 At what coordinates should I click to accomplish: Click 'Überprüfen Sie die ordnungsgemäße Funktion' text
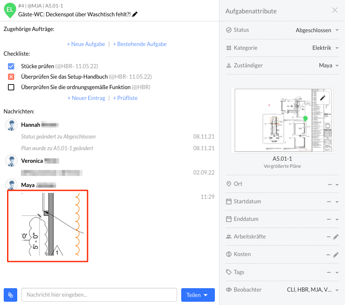[76, 87]
